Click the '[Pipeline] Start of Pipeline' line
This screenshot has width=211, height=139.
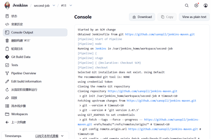[x=100, y=39]
